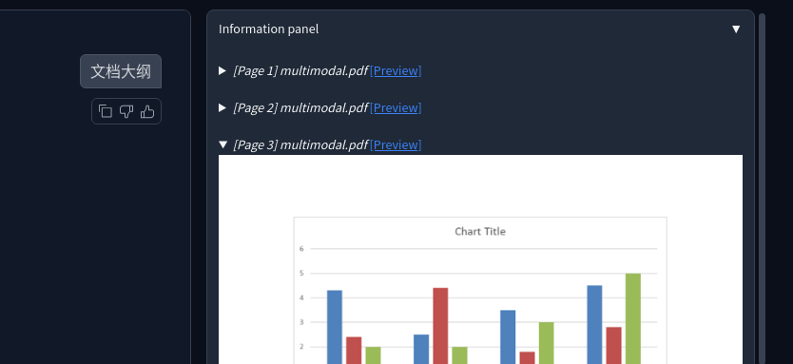The image size is (793, 364).
Task: Select the Page 2 multimodal.pdf label
Action: coord(300,107)
